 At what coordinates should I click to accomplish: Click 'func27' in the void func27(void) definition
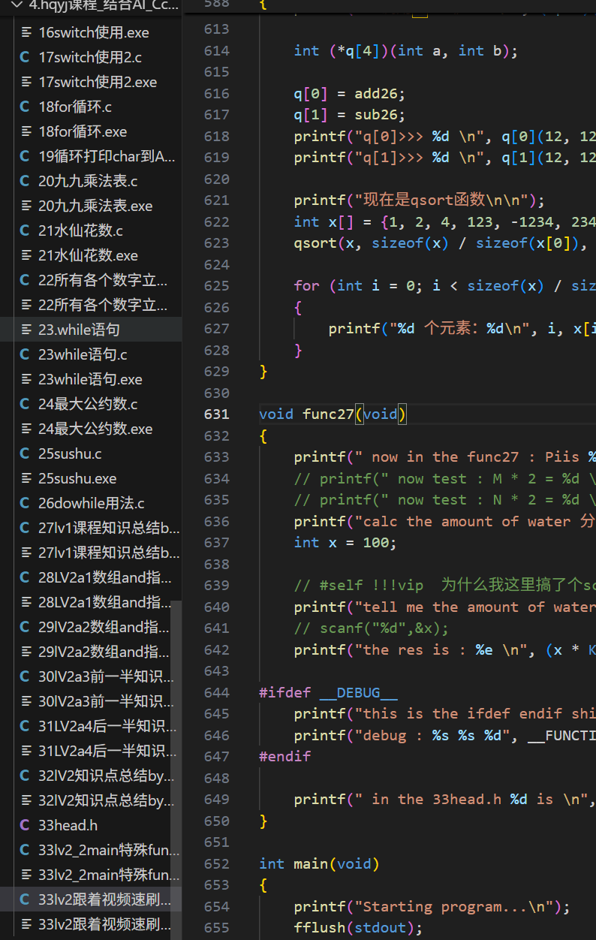pyautogui.click(x=328, y=414)
